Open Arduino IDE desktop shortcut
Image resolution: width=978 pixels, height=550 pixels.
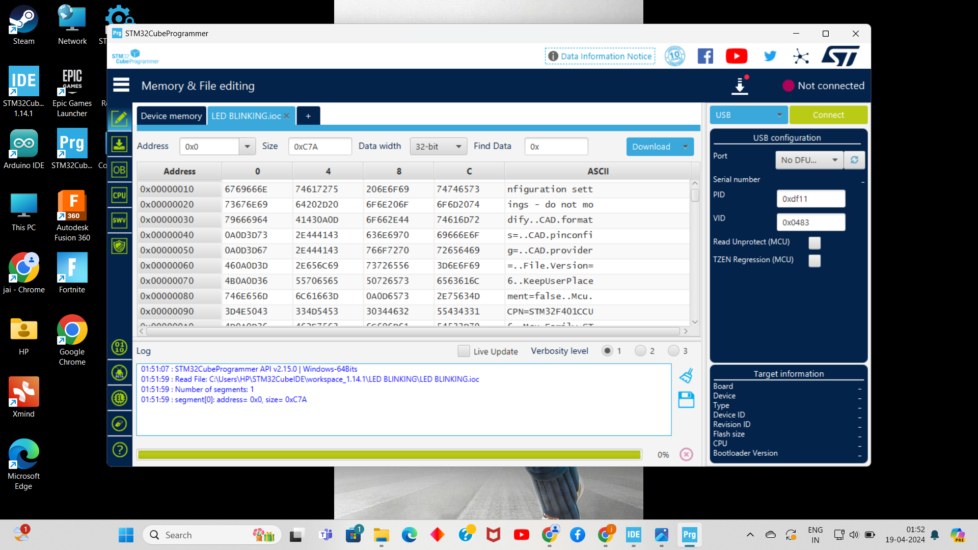[x=24, y=149]
